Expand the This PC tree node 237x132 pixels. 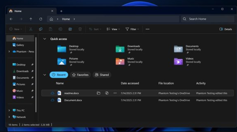[9, 110]
